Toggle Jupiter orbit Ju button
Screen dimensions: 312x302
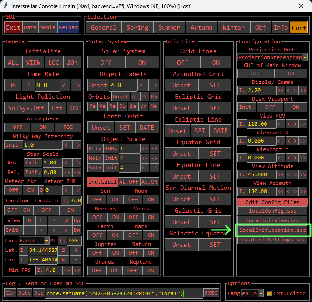tap(122, 106)
